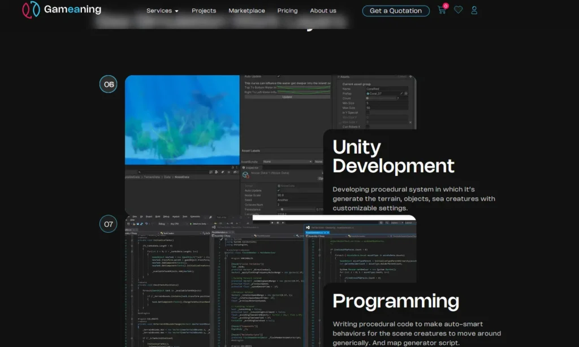This screenshot has height=347, width=579.
Task: Click the 06 step number badge
Action: coord(108,84)
